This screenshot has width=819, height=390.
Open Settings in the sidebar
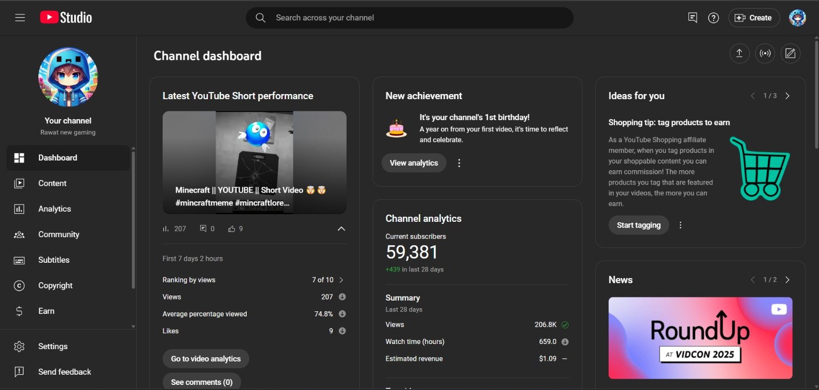pyautogui.click(x=68, y=347)
